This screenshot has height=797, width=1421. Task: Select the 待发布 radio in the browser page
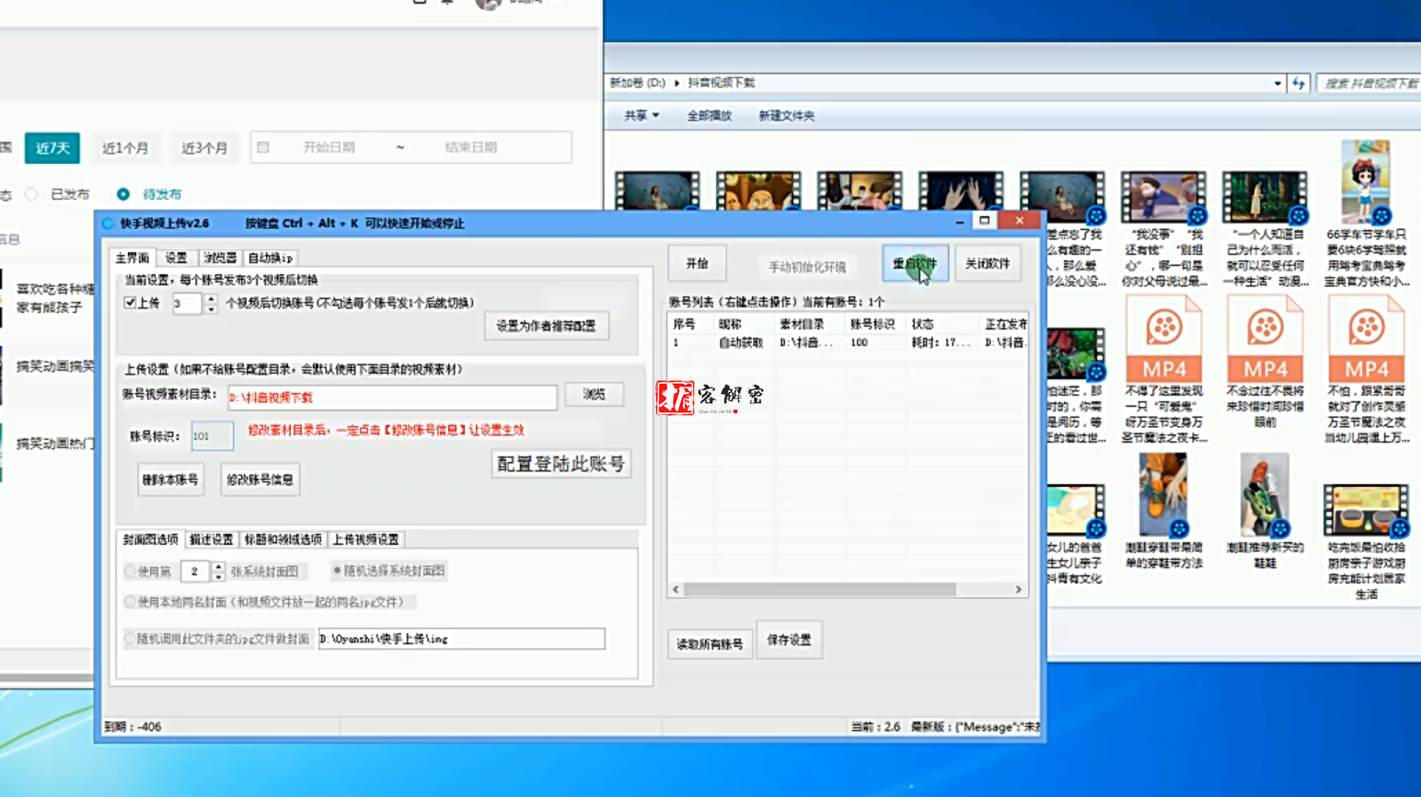(x=122, y=194)
